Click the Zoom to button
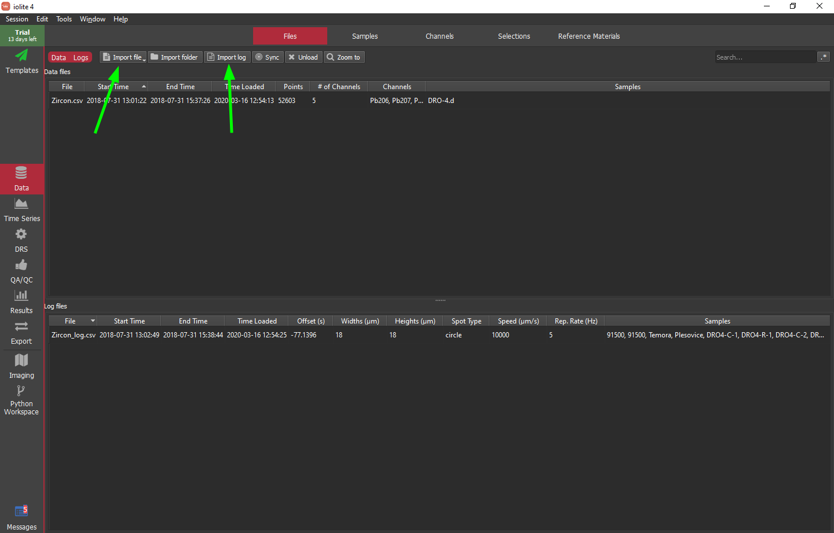This screenshot has height=533, width=834. point(344,57)
